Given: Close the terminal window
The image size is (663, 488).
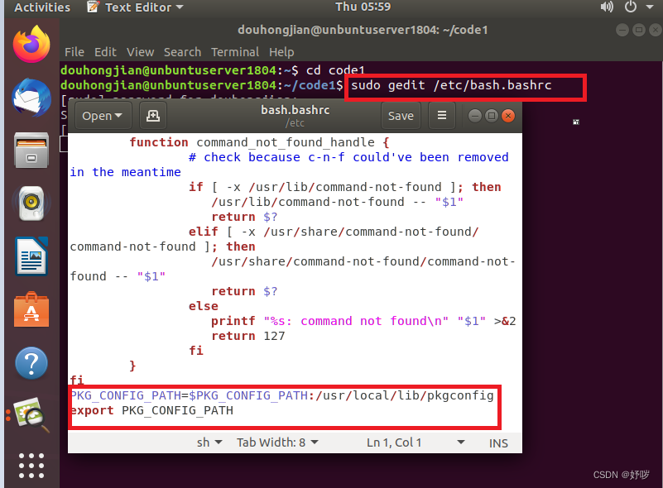Looking at the screenshot, I should click(x=655, y=30).
